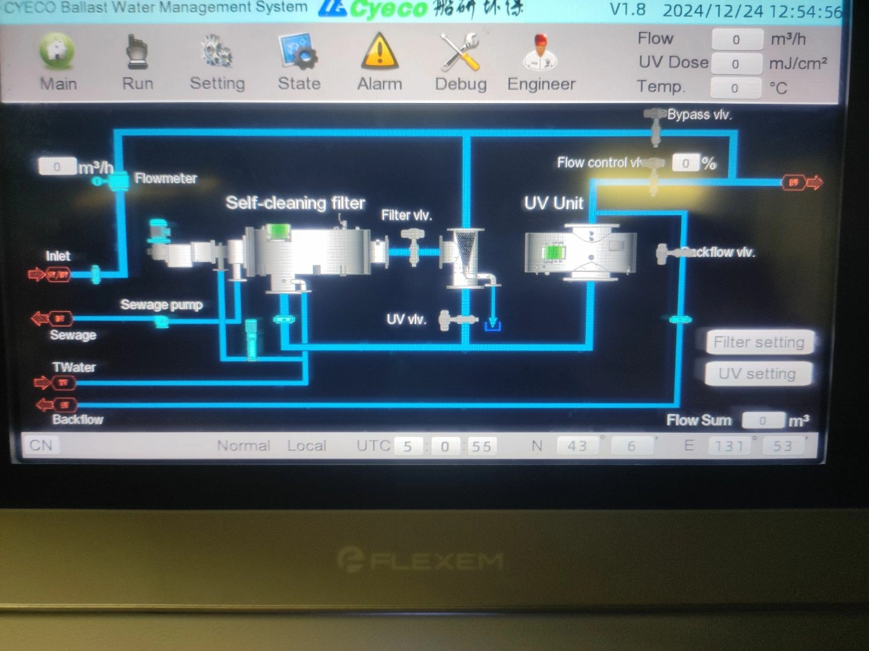The image size is (869, 651).
Task: Click the Filter setting button
Action: pyautogui.click(x=759, y=342)
